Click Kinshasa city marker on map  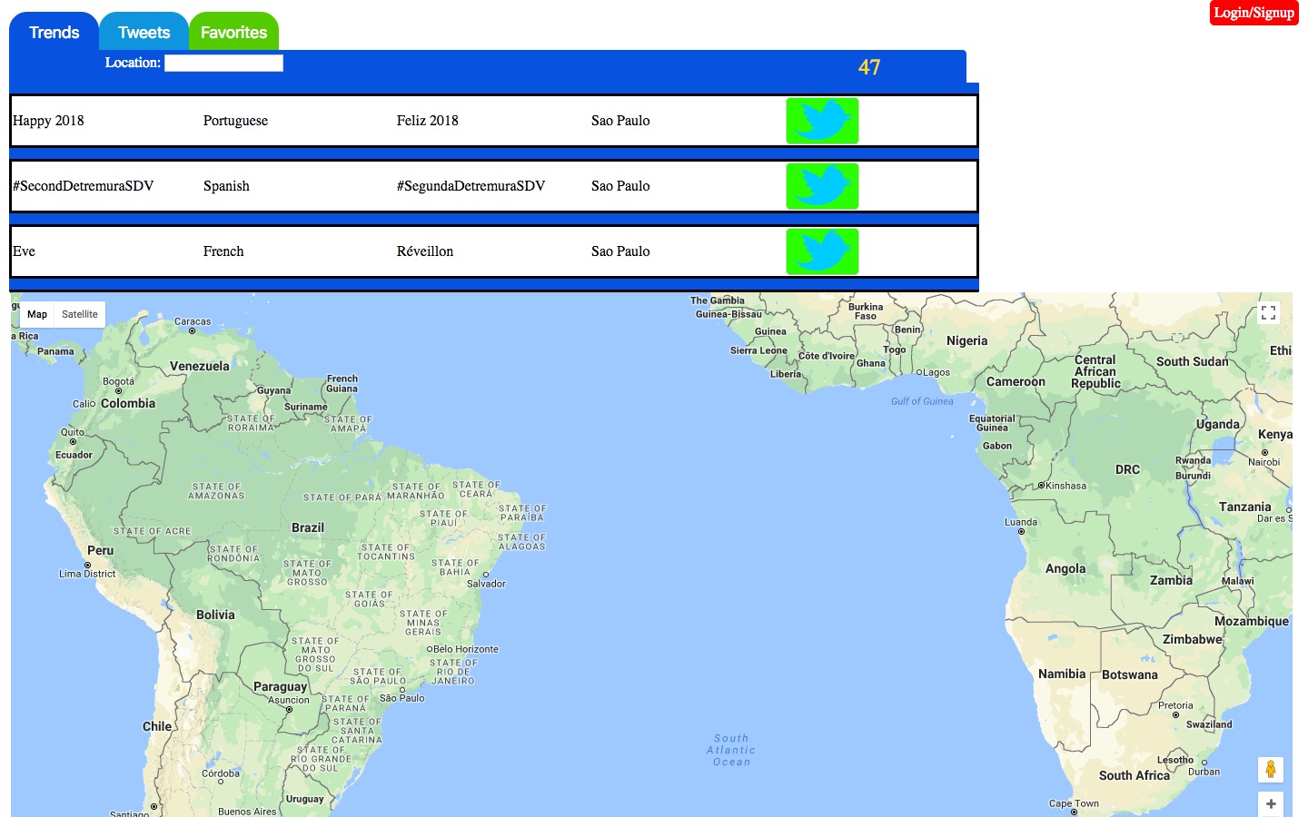1042,486
